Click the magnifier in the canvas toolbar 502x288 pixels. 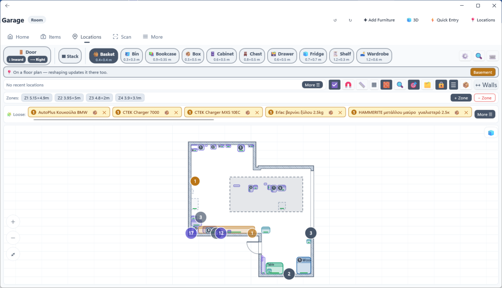click(400, 85)
